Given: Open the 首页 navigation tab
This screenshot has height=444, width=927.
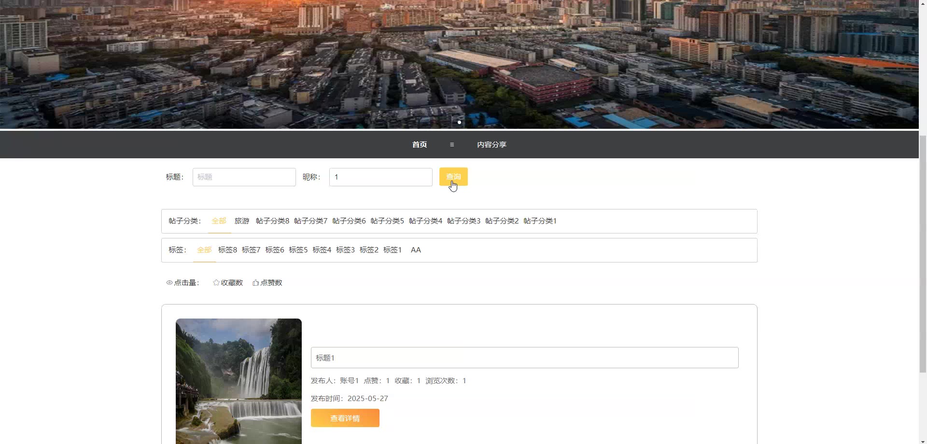Looking at the screenshot, I should (419, 145).
